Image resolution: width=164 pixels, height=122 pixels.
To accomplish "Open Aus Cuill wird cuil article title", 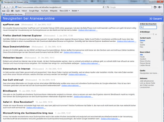I will [x=13, y=80].
